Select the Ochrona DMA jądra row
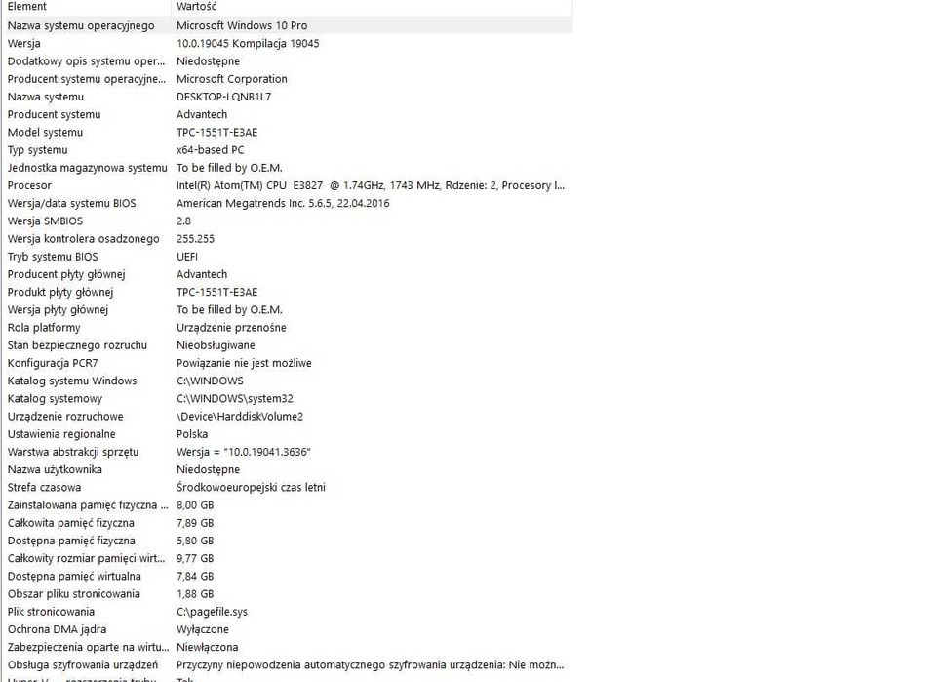 (x=57, y=629)
